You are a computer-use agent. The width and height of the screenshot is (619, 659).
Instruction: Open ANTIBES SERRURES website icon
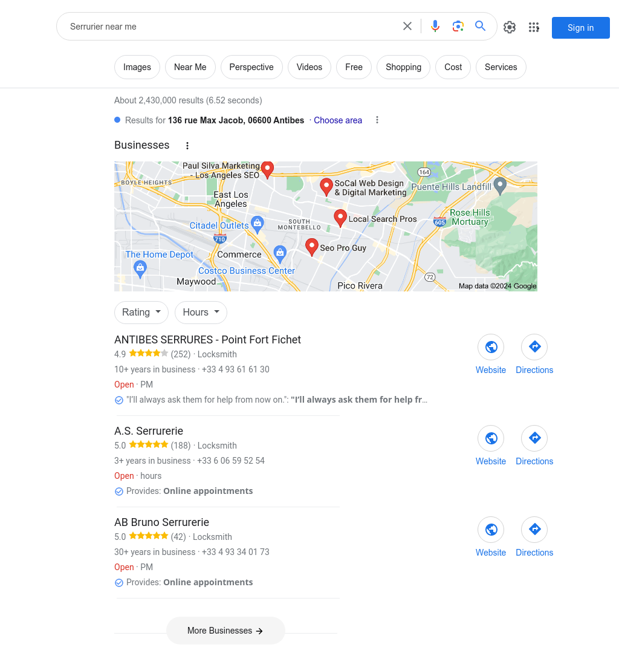[x=491, y=347]
